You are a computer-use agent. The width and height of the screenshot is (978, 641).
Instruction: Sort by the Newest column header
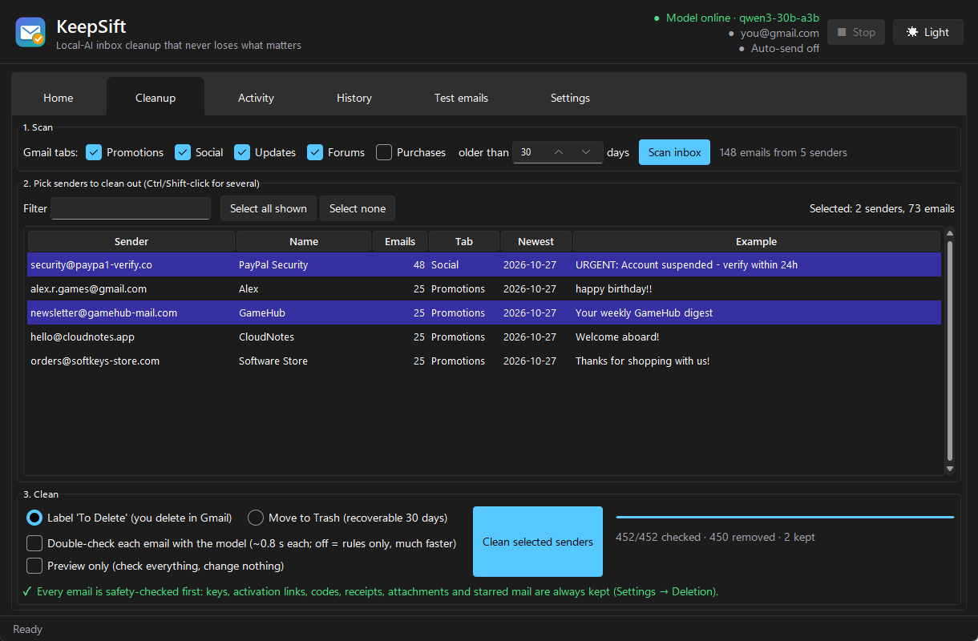pyautogui.click(x=536, y=241)
